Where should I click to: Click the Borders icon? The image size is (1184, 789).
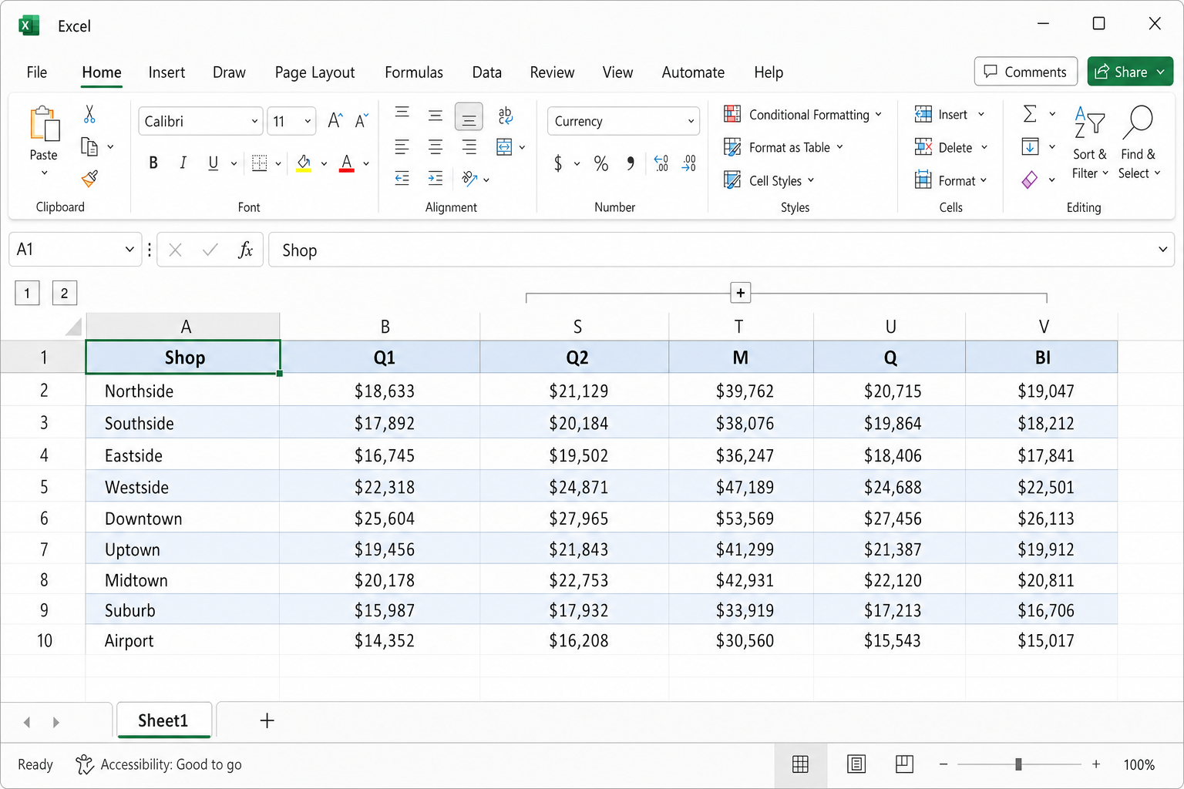260,163
